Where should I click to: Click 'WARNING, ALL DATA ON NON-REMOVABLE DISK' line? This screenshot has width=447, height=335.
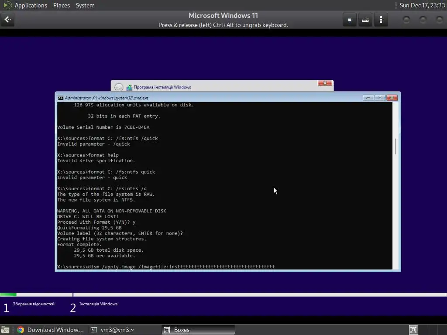pyautogui.click(x=111, y=211)
